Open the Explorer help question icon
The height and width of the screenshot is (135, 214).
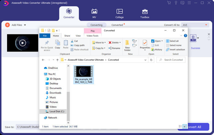185,36
